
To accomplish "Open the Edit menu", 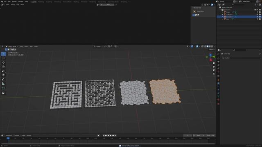I will pyautogui.click(x=9, y=2).
